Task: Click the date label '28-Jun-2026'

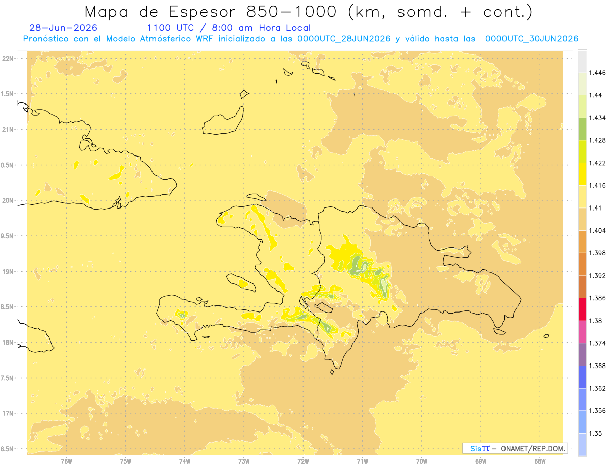Action: pyautogui.click(x=64, y=28)
